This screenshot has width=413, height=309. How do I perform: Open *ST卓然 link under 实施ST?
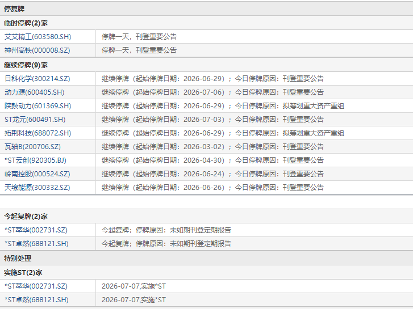[x=36, y=300]
